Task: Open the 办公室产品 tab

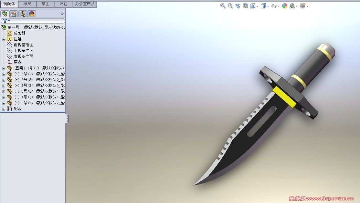Action: pyautogui.click(x=85, y=4)
